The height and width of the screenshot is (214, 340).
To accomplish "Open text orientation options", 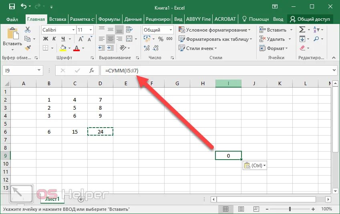I will coord(123,48).
